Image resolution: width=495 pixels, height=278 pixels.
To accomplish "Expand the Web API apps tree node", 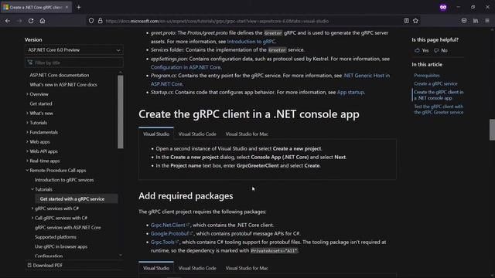I will [x=27, y=151].
